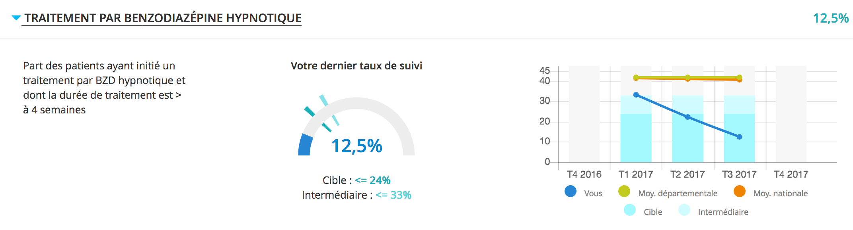Screen dimensions: 853x230
Task: Click the yellow-green Moy. départementale legend circle
Action: pyautogui.click(x=624, y=191)
